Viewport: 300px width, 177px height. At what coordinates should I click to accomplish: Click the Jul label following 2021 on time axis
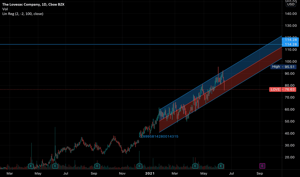pos(231,173)
